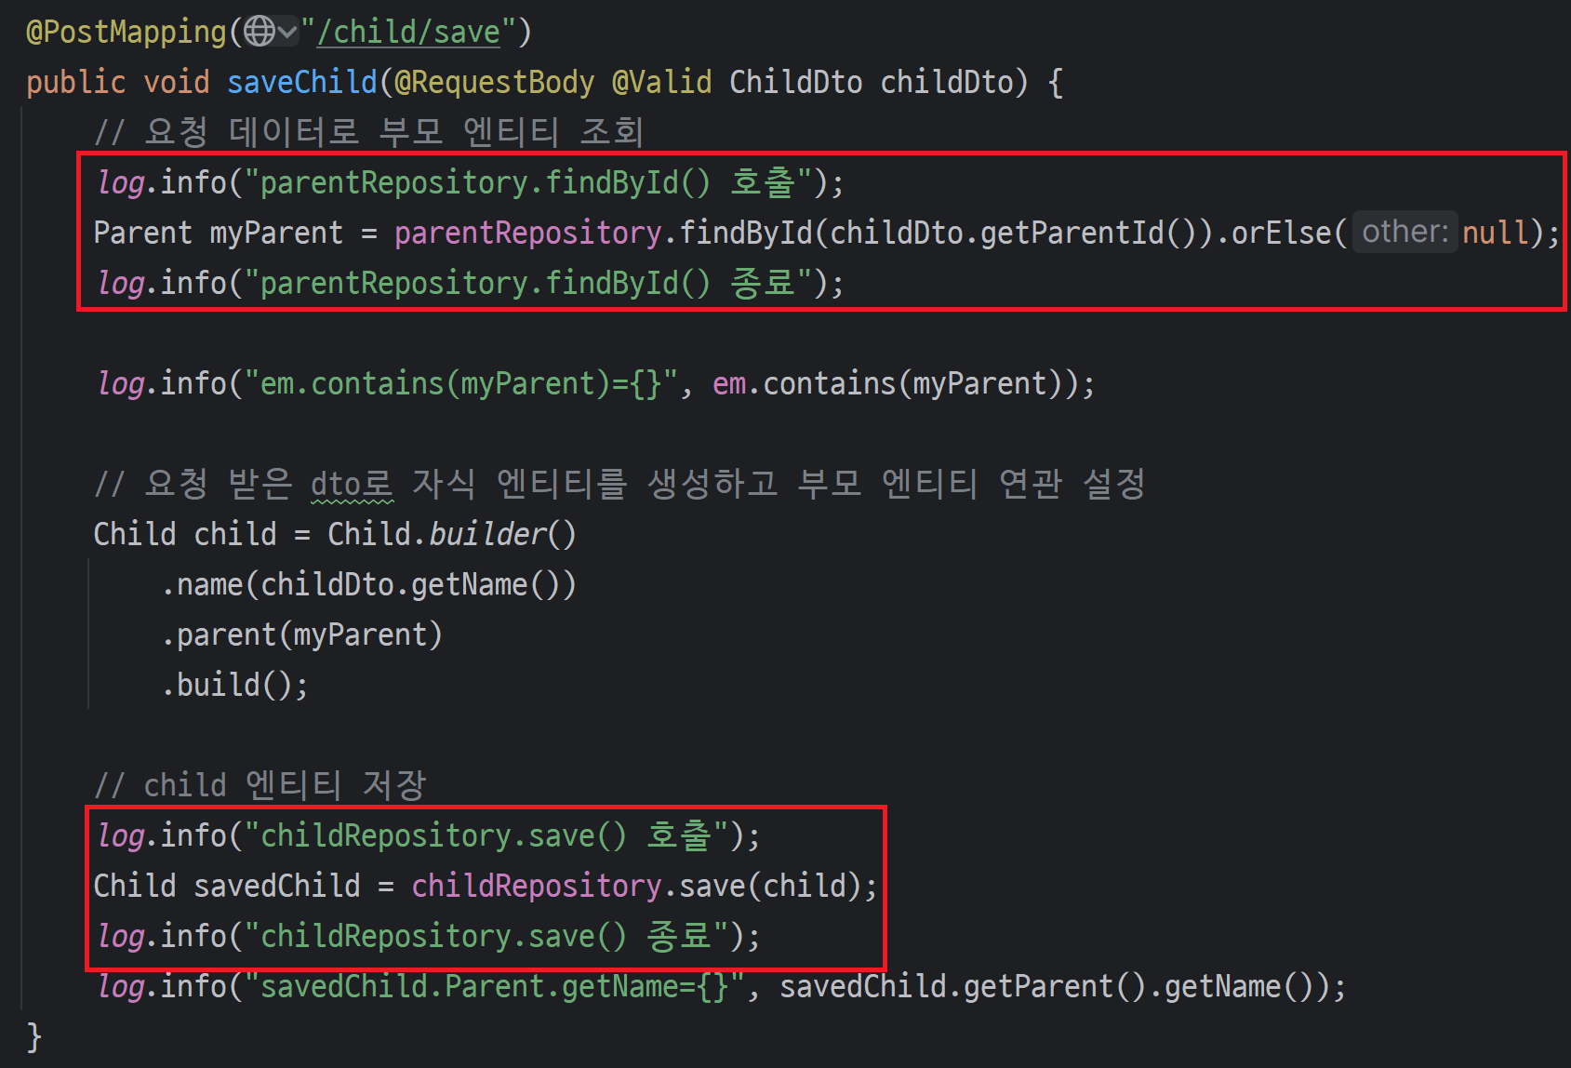Screen dimensions: 1571x1068
Task: Expand the chevron next to the globe icon
Action: point(287,32)
